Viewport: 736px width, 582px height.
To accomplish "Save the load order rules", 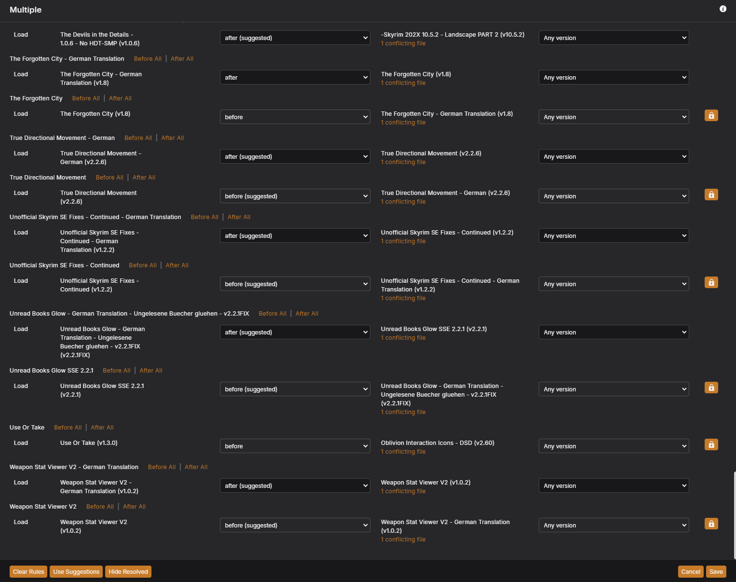I will 716,571.
